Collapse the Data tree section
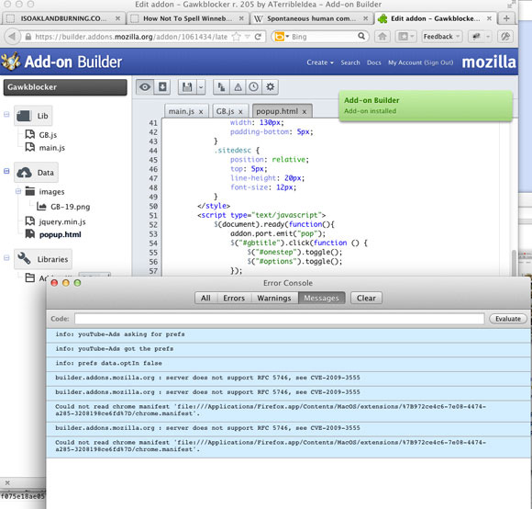Image resolution: width=532 pixels, height=509 pixels. click(x=6, y=171)
